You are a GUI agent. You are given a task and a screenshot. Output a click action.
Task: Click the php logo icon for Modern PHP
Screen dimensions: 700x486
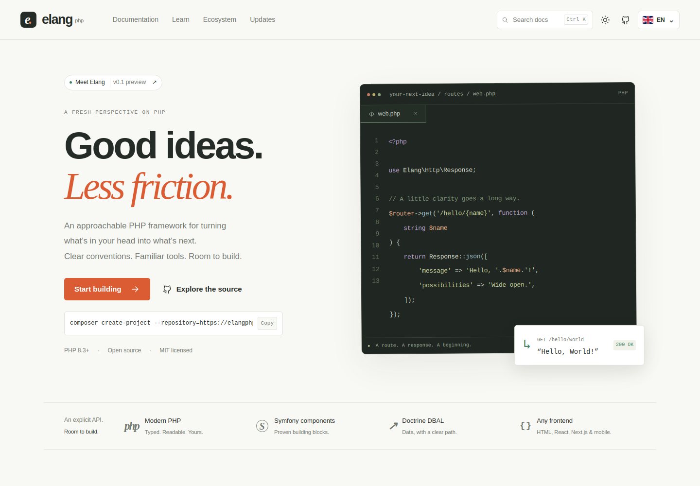pyautogui.click(x=132, y=426)
